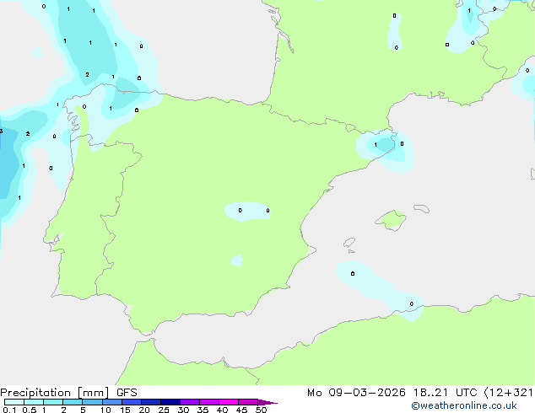This screenshot has height=413, width=535.
Task: Click the '10' legend value label
Action: (x=105, y=410)
